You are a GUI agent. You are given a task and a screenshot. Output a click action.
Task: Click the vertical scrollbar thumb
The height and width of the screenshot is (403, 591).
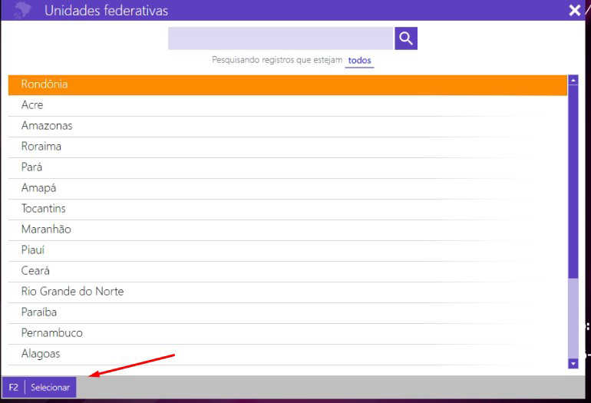pyautogui.click(x=573, y=182)
